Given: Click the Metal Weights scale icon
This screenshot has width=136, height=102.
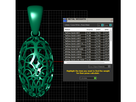Looking at the screenshot, I should tap(65, 20).
